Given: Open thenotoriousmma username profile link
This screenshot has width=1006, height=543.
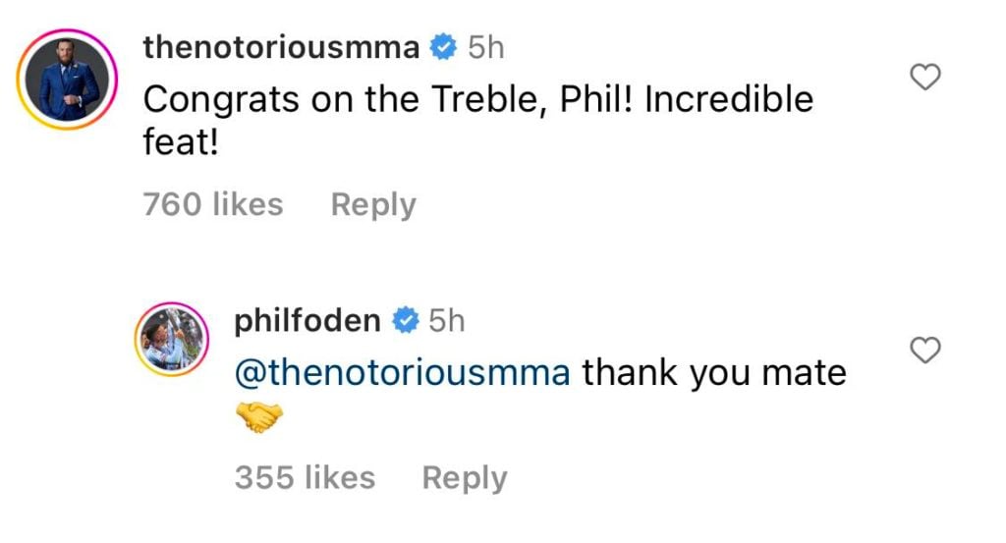Looking at the screenshot, I should click(281, 47).
